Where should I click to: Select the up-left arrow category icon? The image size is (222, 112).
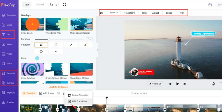(56, 52)
